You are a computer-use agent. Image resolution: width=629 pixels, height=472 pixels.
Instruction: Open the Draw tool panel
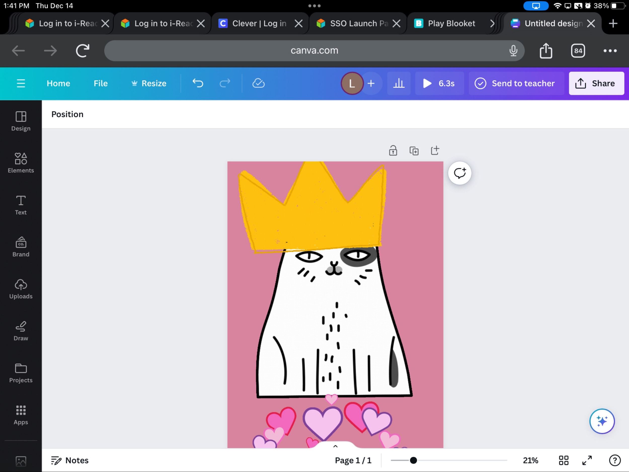click(21, 331)
